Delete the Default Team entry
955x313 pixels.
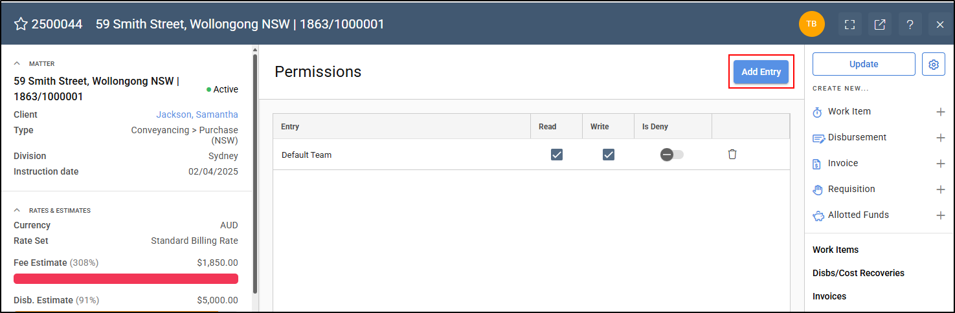click(x=732, y=155)
